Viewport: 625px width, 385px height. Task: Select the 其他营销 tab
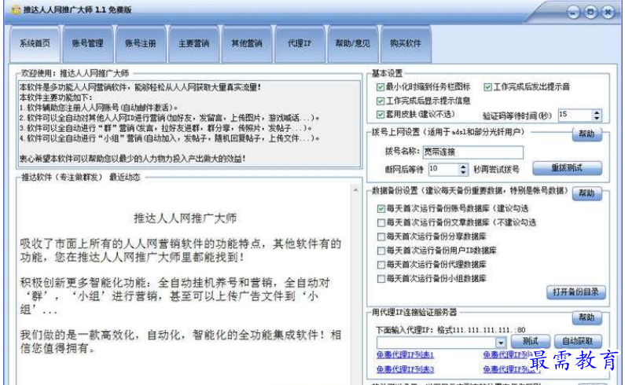point(247,44)
